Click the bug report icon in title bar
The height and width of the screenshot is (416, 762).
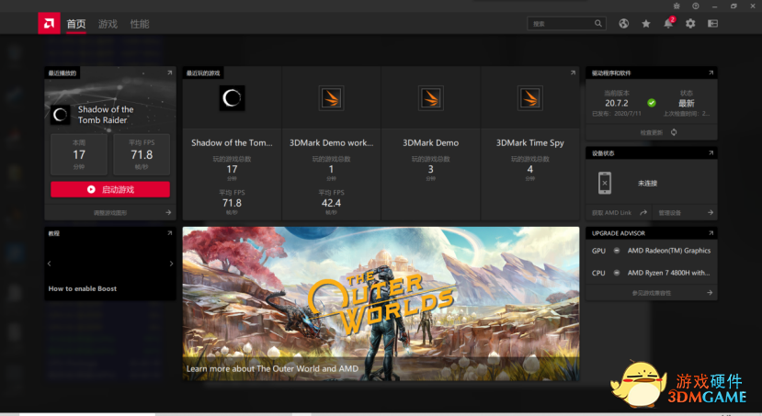pos(677,6)
